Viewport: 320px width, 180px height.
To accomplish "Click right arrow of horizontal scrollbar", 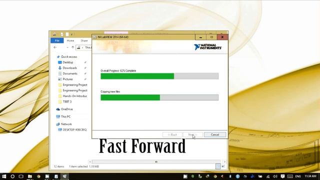I will click(224, 161).
